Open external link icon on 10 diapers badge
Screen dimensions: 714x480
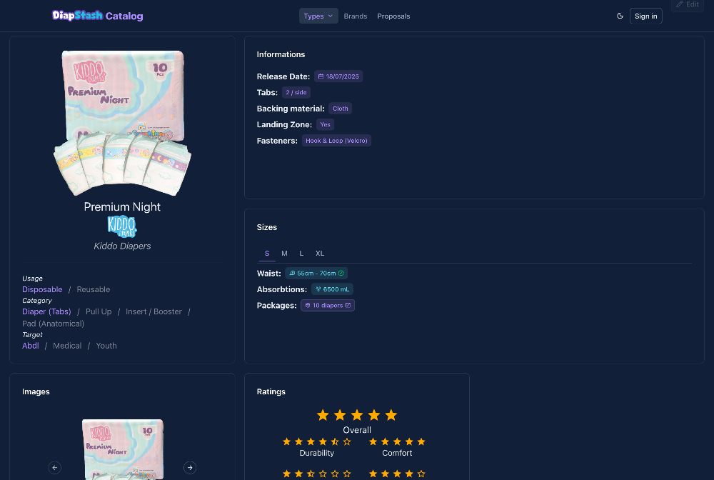[348, 305]
